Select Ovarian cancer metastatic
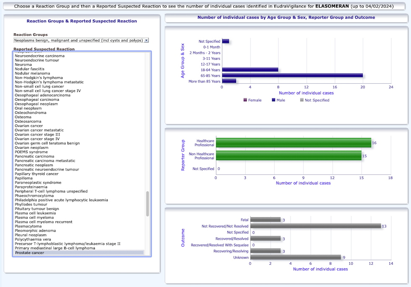The width and height of the screenshot is (411, 287). pyautogui.click(x=39, y=130)
